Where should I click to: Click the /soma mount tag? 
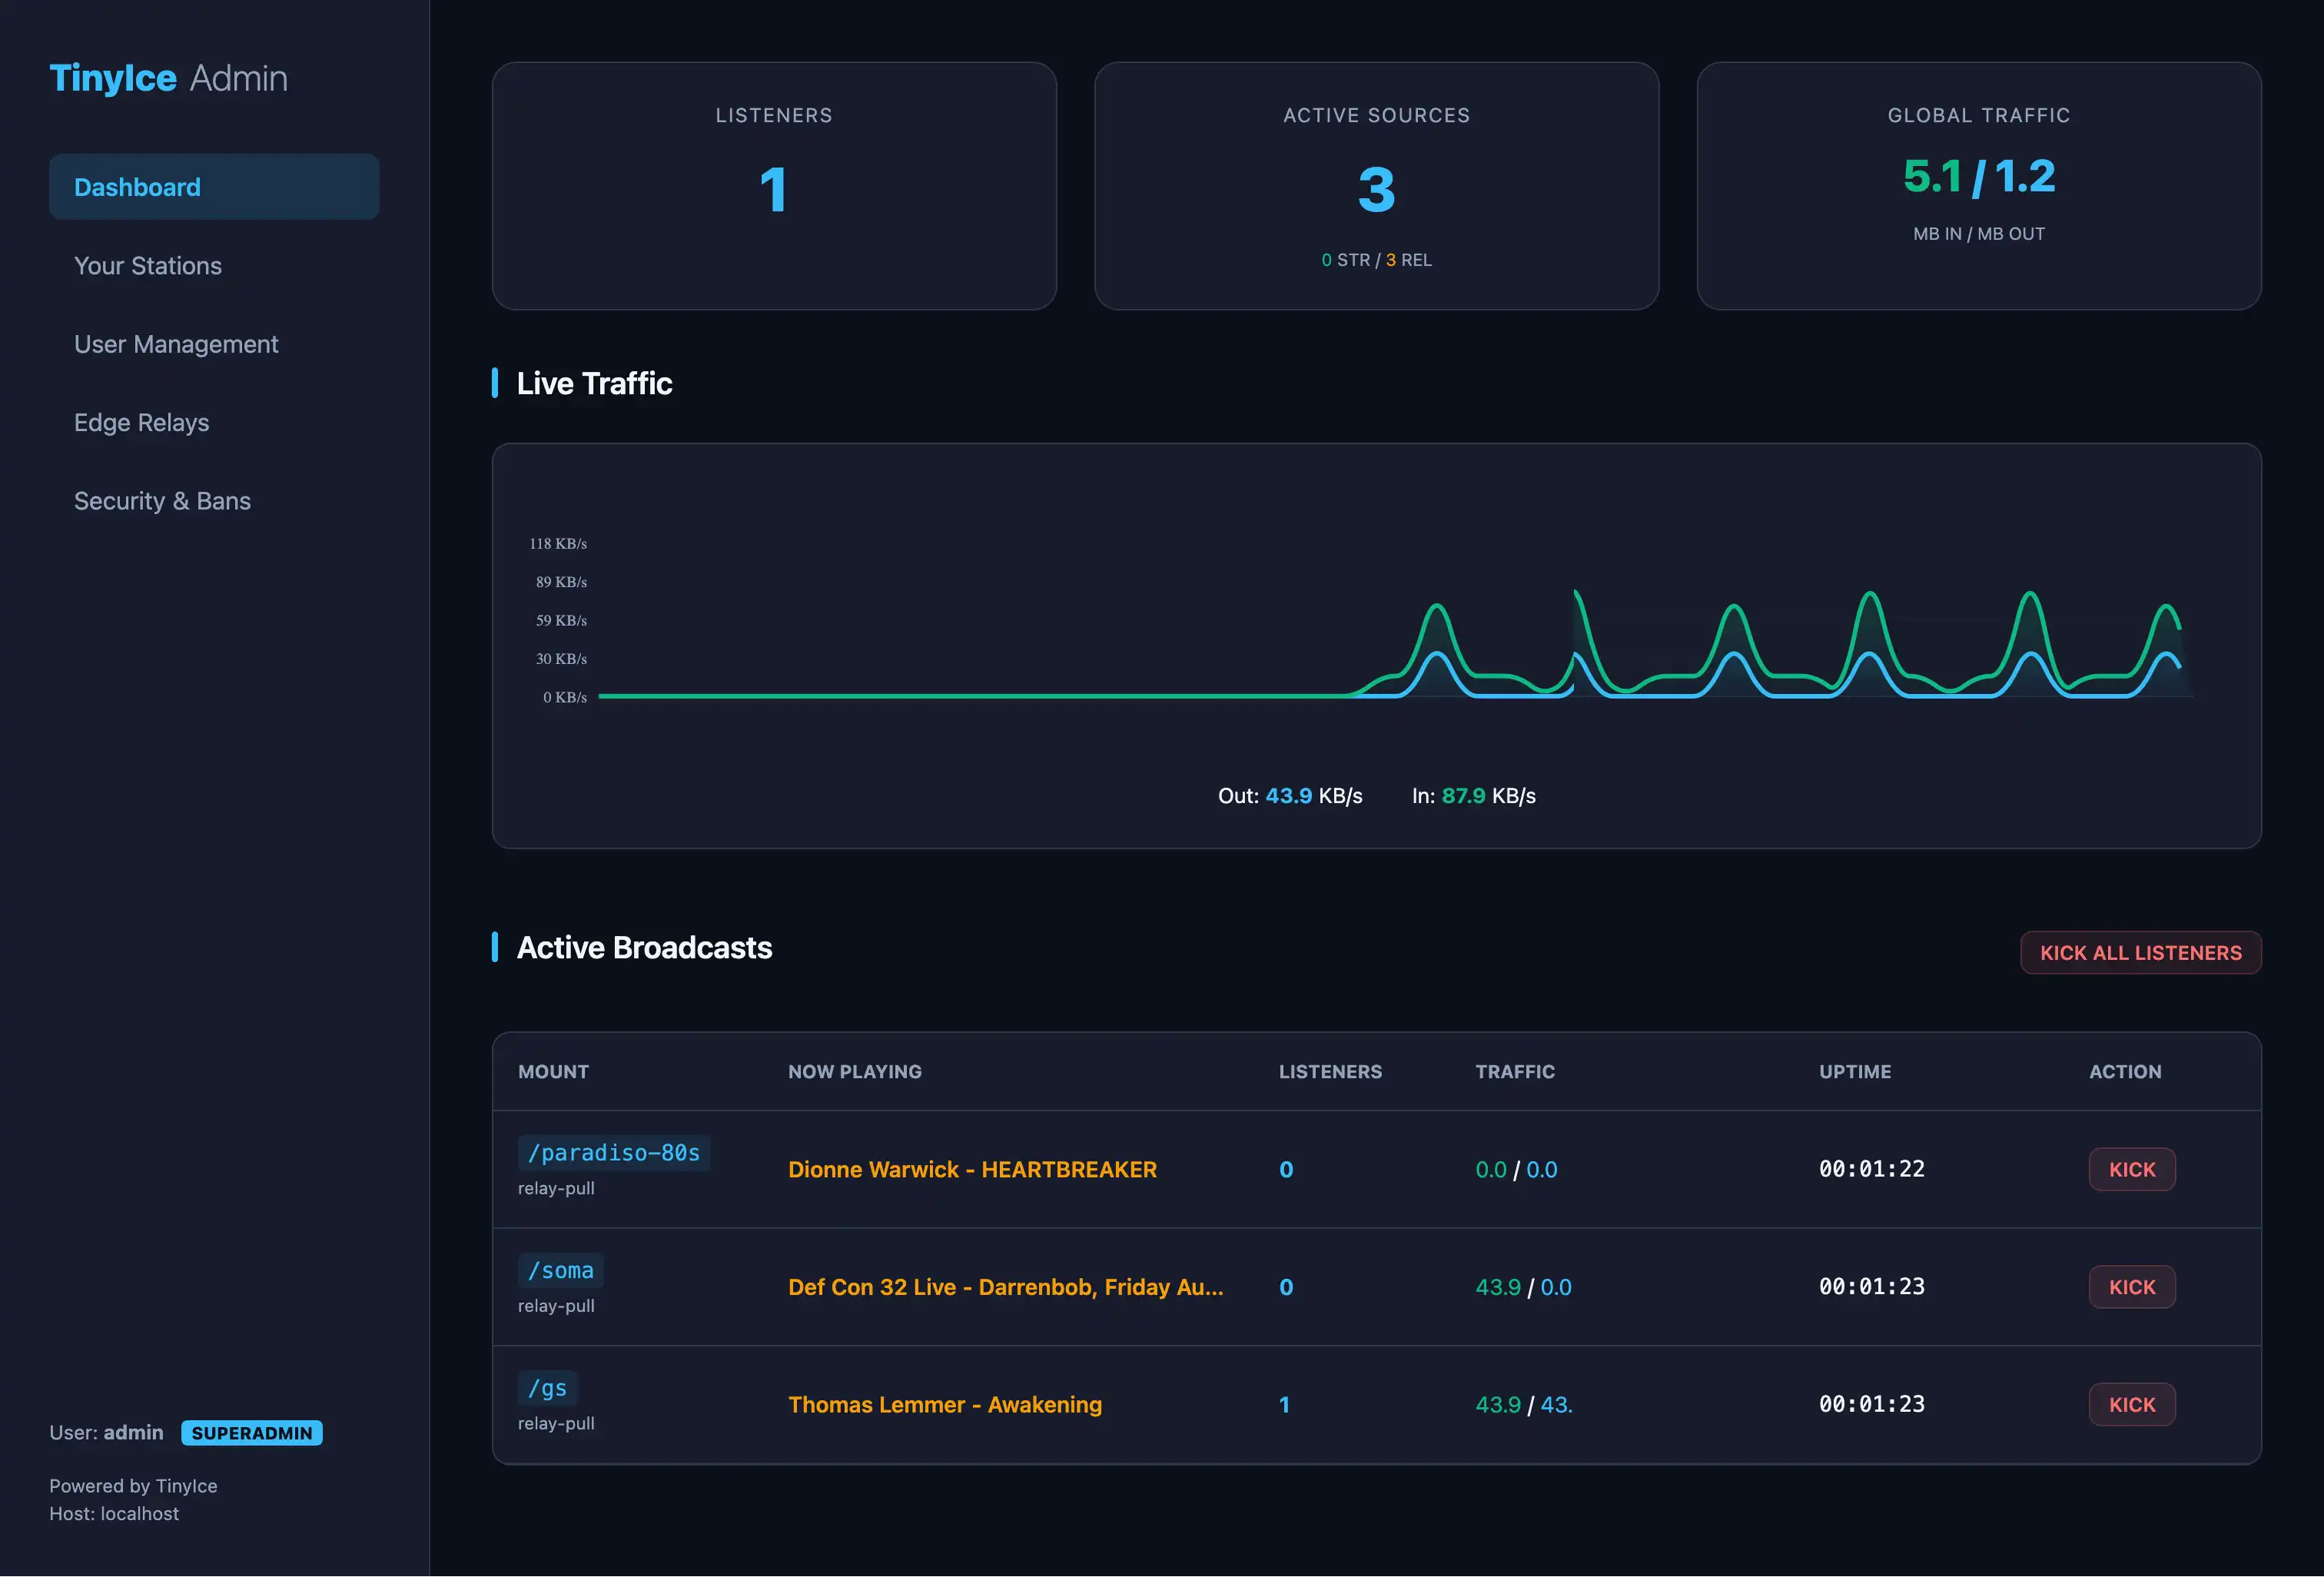[560, 1270]
